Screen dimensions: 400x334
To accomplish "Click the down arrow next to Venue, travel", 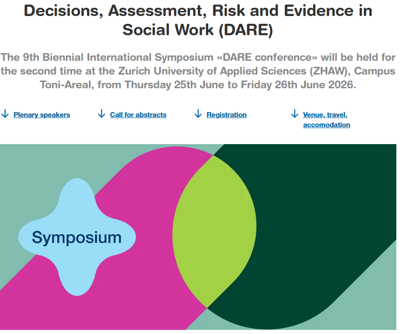I will (x=295, y=114).
